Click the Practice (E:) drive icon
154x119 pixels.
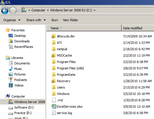pos(11,113)
